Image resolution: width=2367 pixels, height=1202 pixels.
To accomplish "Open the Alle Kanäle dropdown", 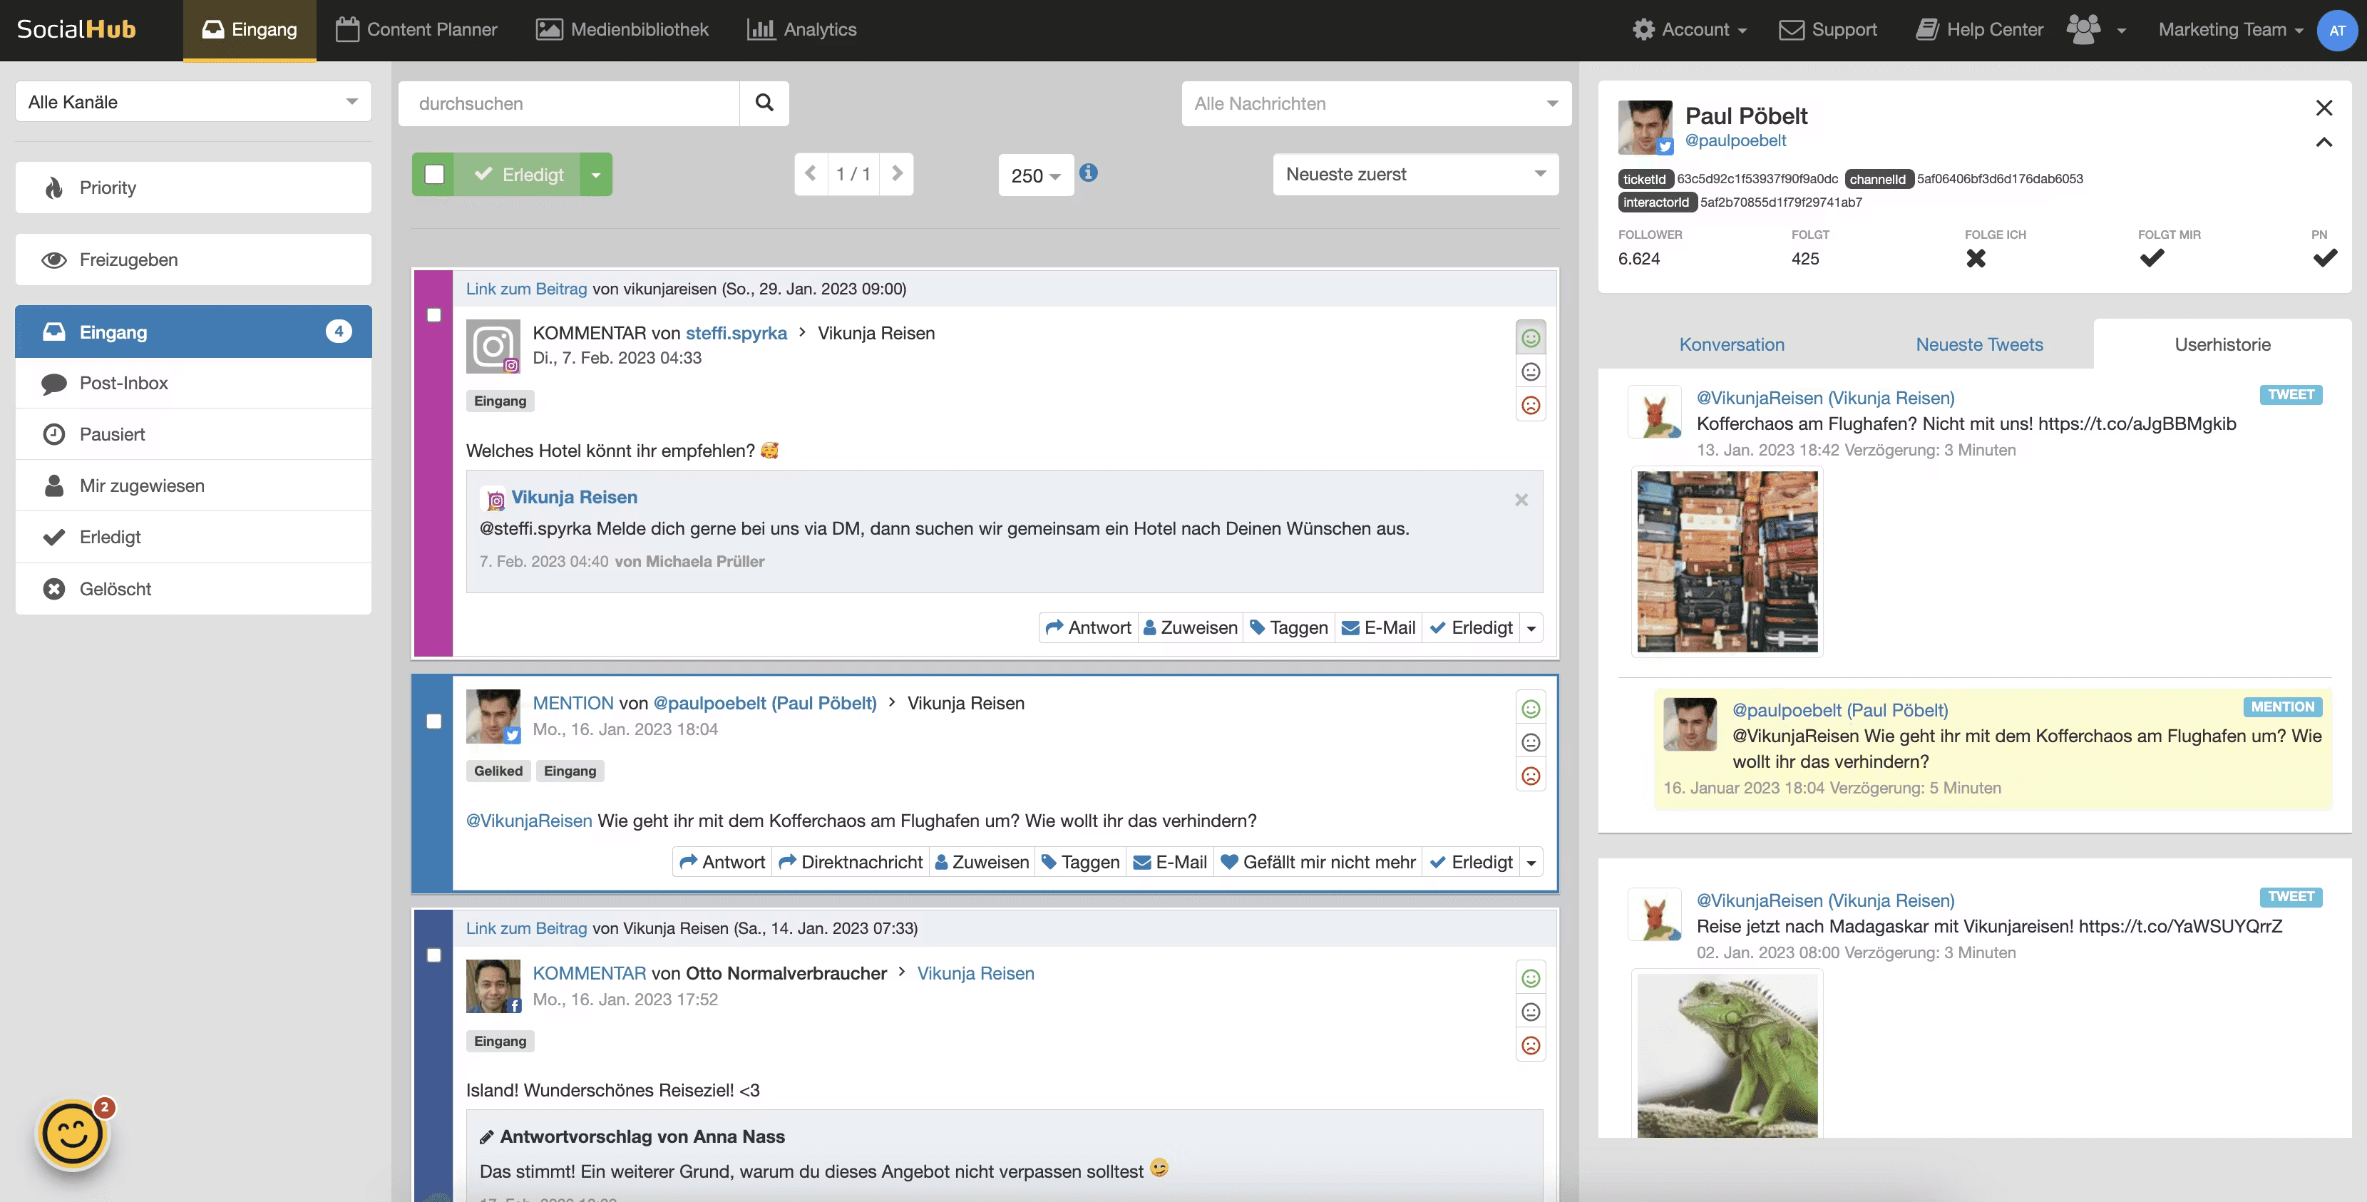I will 193,102.
